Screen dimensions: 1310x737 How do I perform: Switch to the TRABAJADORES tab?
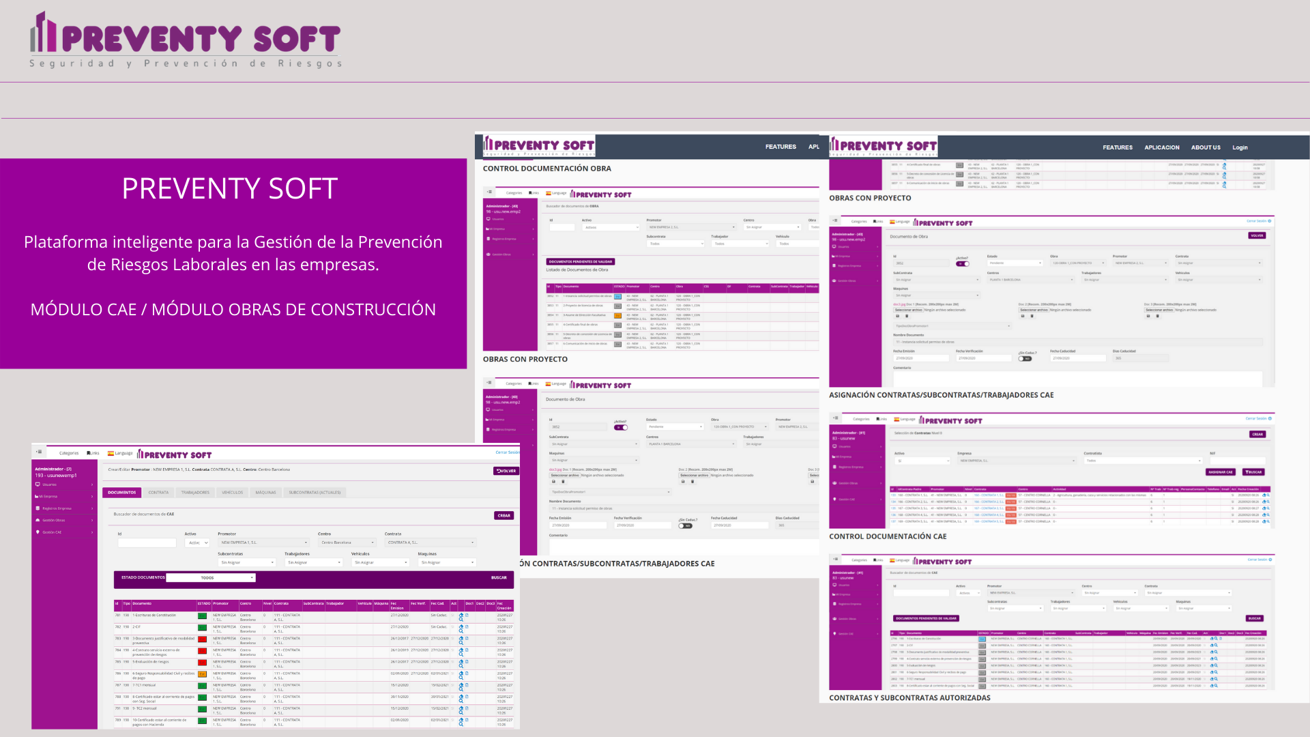195,492
